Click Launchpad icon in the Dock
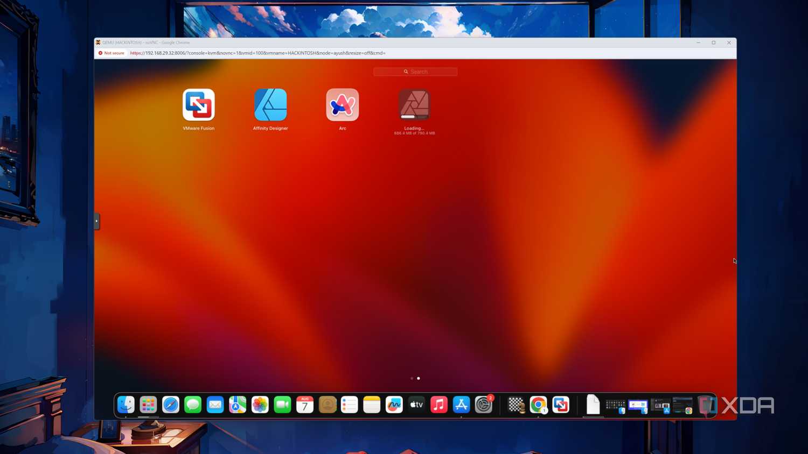The image size is (808, 454). click(x=148, y=405)
